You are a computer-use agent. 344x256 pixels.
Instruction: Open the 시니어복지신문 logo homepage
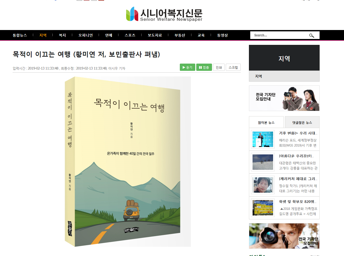coord(164,14)
